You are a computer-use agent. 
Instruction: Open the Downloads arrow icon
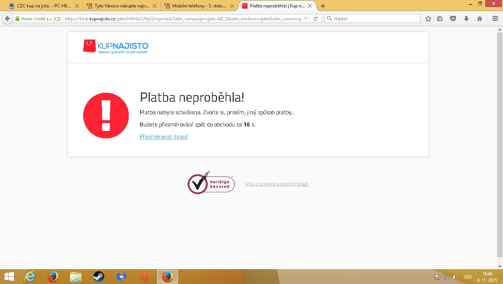pos(466,19)
